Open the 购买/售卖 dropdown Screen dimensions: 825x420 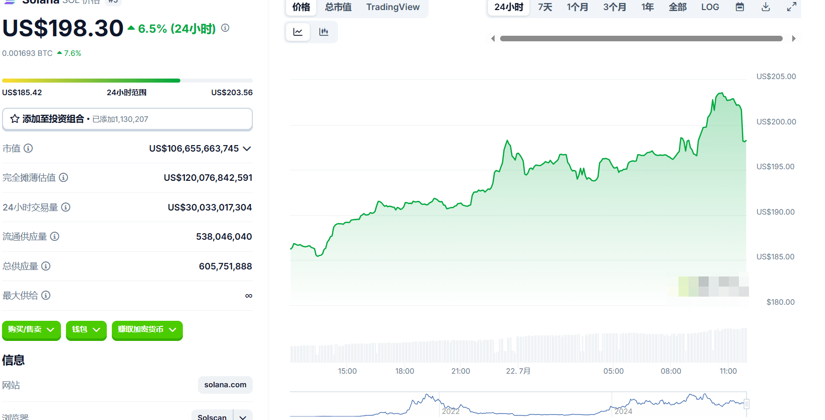31,330
